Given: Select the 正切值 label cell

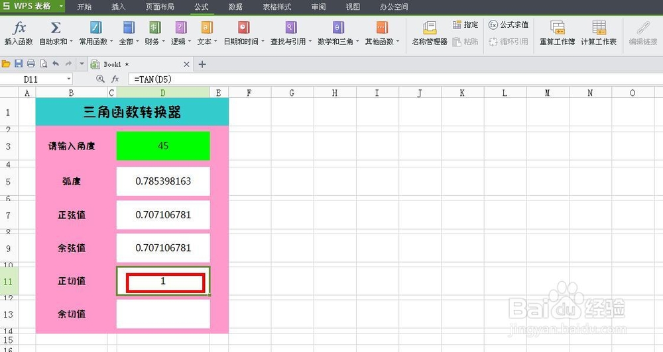Looking at the screenshot, I should coord(72,281).
